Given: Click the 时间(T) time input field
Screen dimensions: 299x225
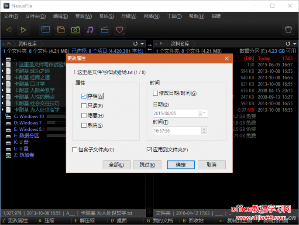Looking at the screenshot, I should click(x=180, y=131).
